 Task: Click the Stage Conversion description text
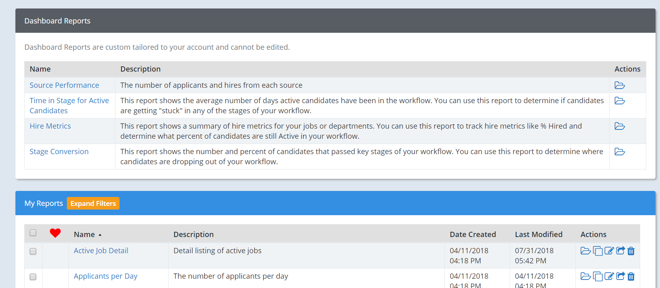pos(362,157)
